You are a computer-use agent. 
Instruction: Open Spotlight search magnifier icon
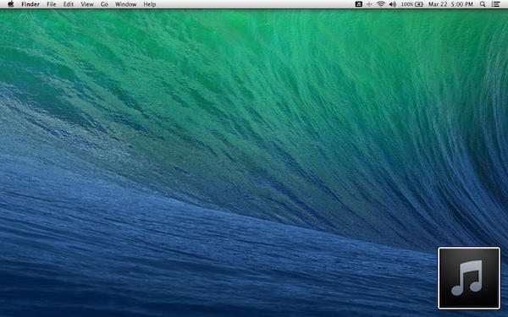[x=483, y=4]
